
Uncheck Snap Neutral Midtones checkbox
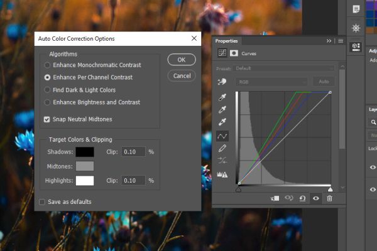tap(47, 119)
